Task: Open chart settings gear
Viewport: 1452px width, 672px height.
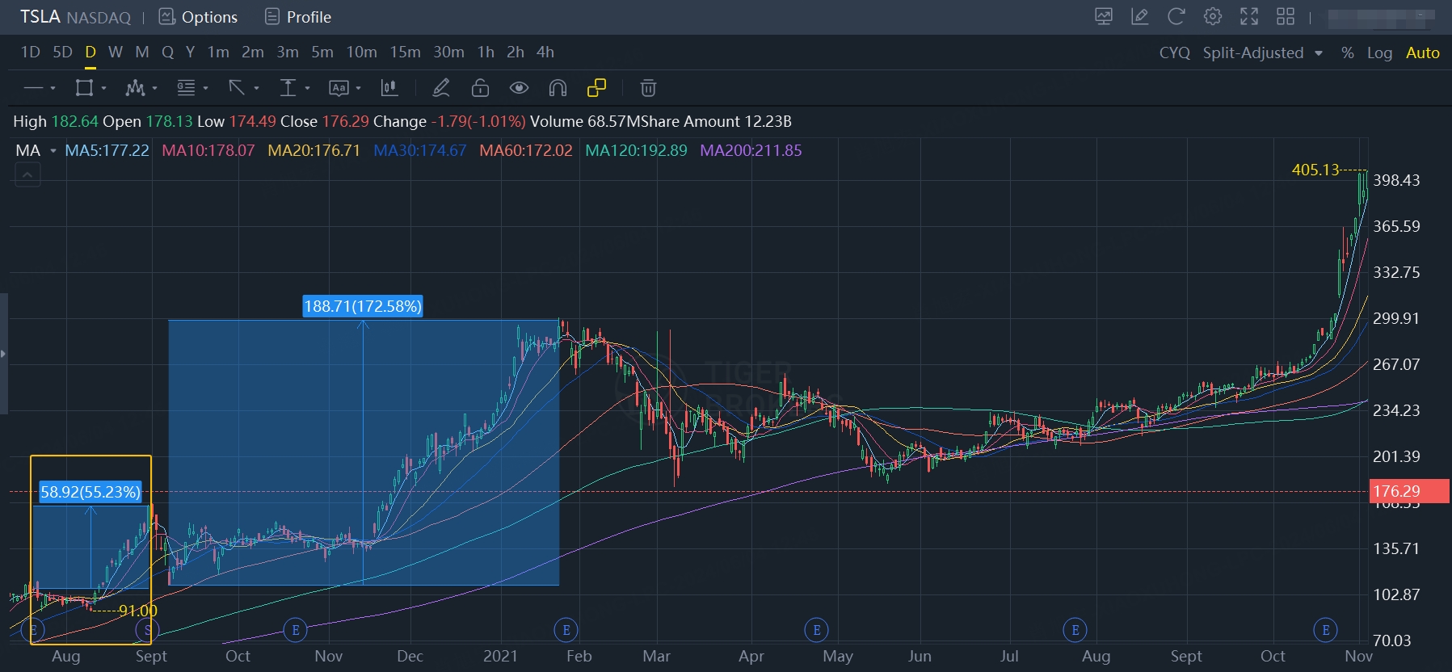Action: pyautogui.click(x=1212, y=16)
